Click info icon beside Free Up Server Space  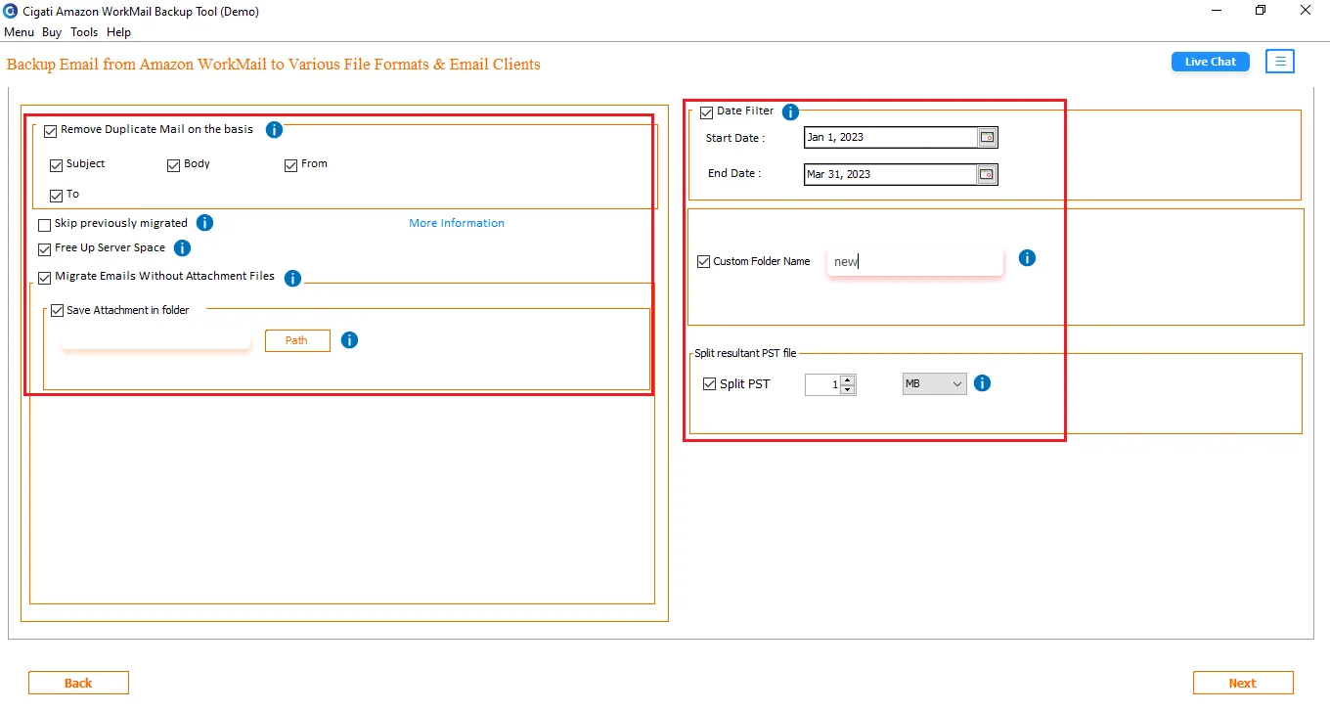click(x=182, y=248)
